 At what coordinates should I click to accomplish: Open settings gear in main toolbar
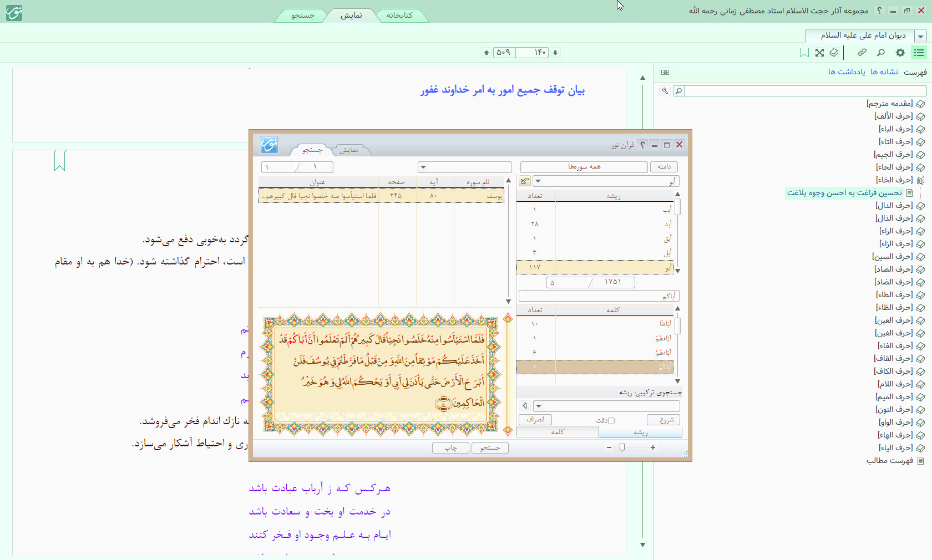pyautogui.click(x=900, y=53)
